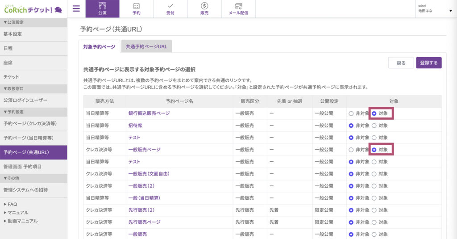Screen dimensions: 457x239
Task: Click the 登録する button
Action: pos(428,63)
